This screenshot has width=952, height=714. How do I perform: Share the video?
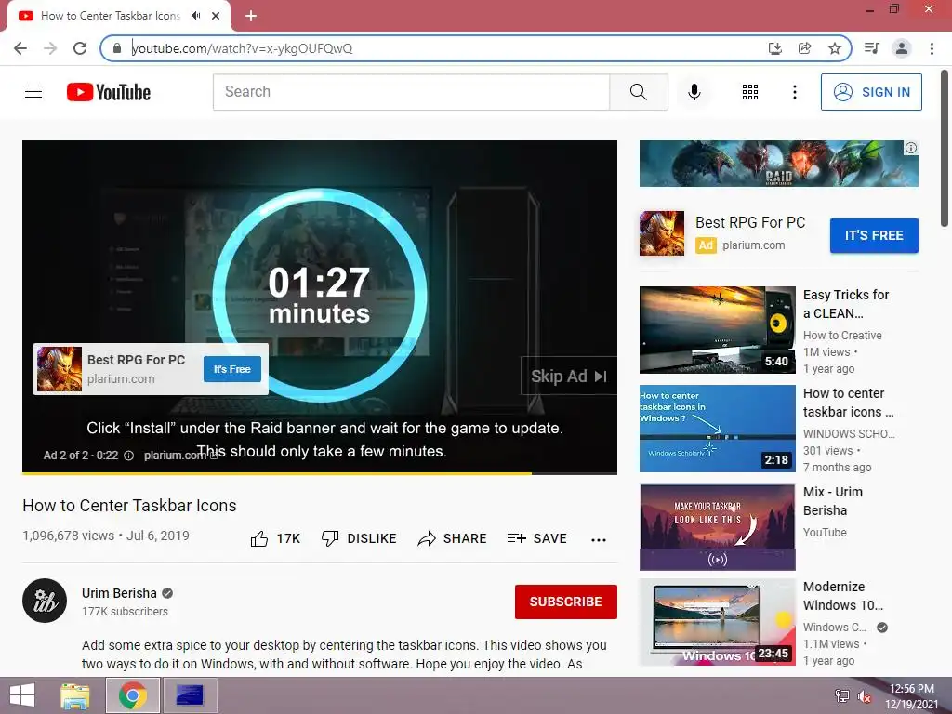tap(453, 538)
